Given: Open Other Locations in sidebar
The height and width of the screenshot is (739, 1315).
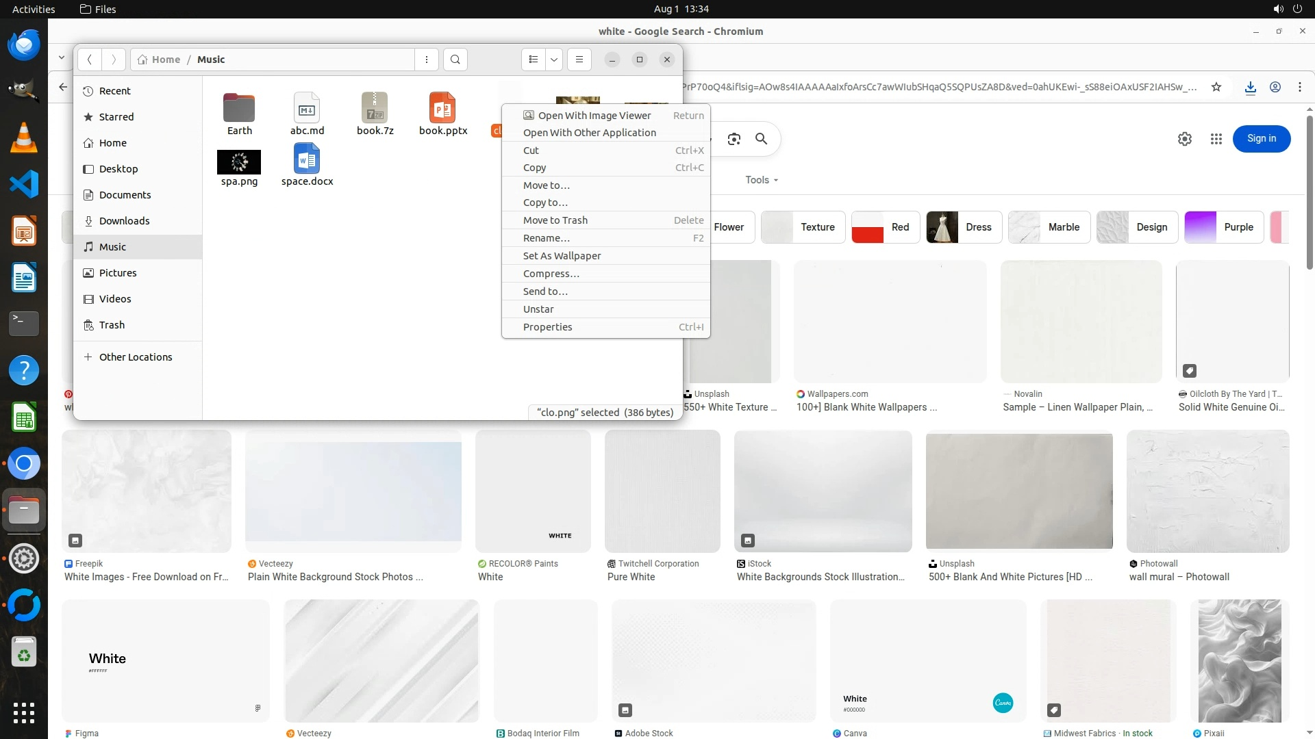Looking at the screenshot, I should pyautogui.click(x=135, y=357).
